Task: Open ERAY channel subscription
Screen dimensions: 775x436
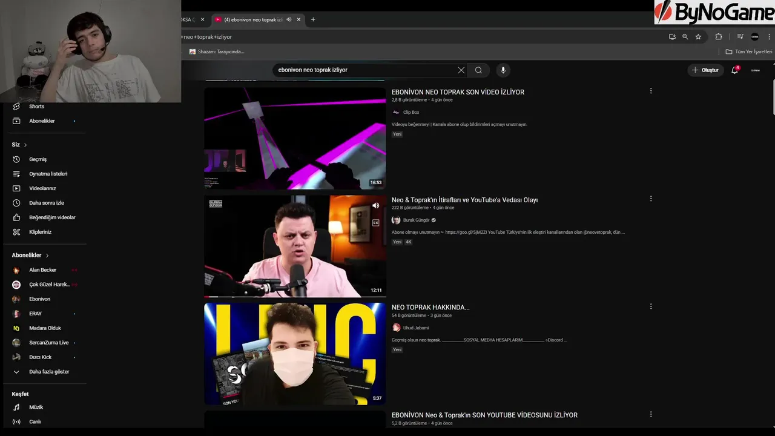Action: (x=35, y=314)
